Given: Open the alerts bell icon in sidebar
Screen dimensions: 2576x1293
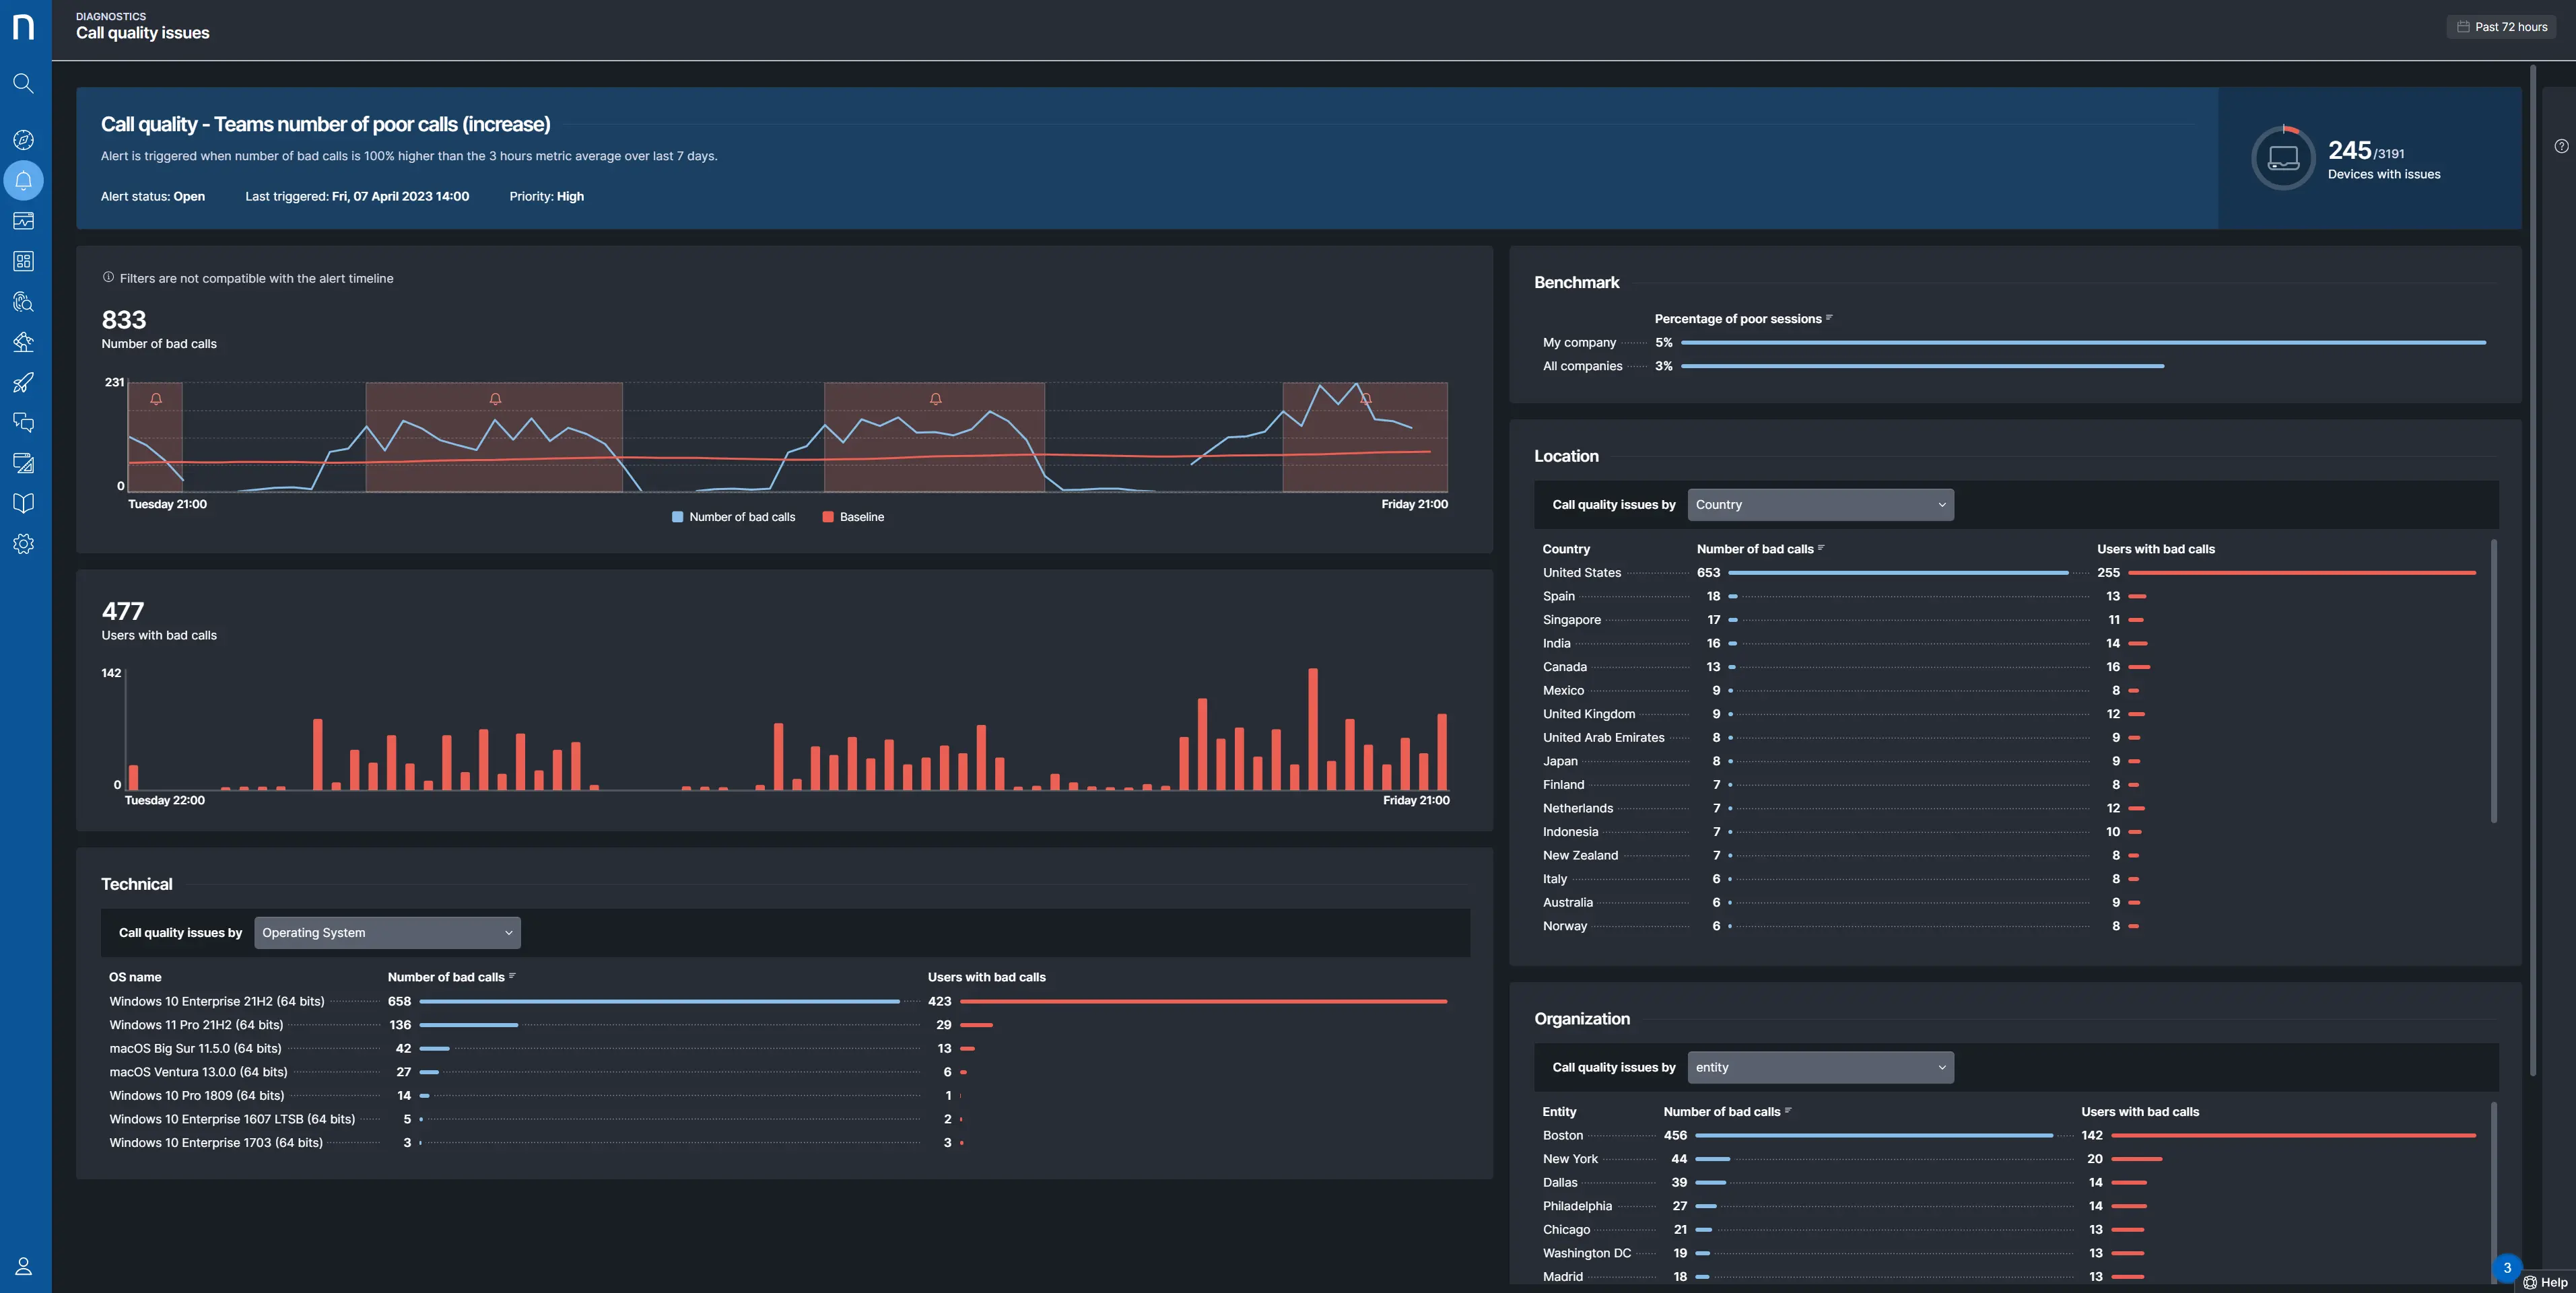Looking at the screenshot, I should click(23, 181).
